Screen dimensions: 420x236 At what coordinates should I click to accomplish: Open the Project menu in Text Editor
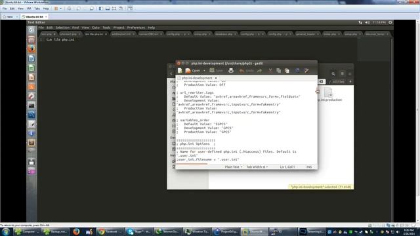tap(119, 28)
